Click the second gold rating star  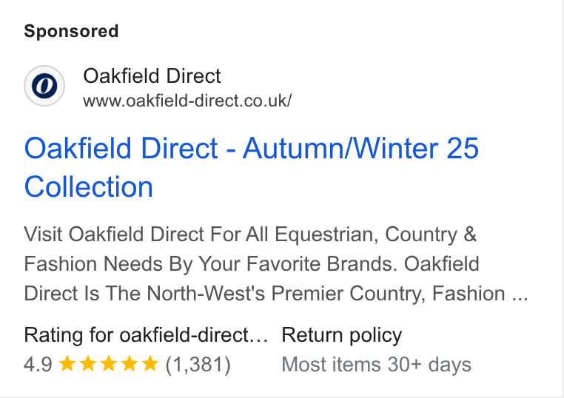point(88,363)
